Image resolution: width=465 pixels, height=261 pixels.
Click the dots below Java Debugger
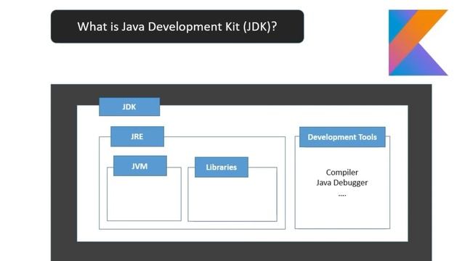pos(342,195)
